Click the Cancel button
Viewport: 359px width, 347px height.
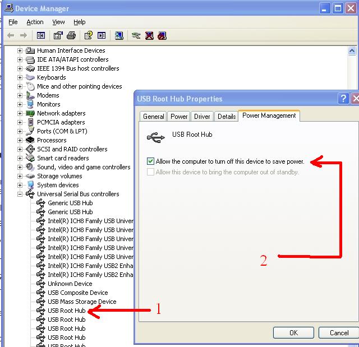point(339,332)
